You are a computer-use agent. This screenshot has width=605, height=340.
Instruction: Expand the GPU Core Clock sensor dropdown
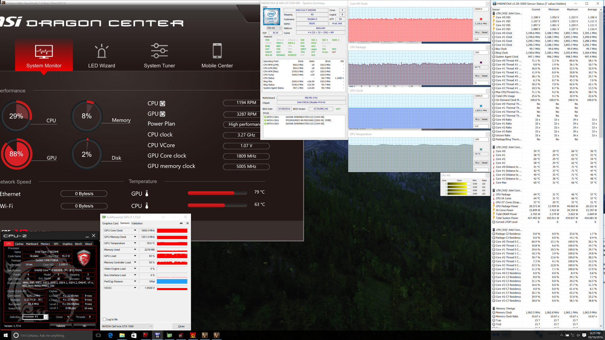(x=135, y=230)
